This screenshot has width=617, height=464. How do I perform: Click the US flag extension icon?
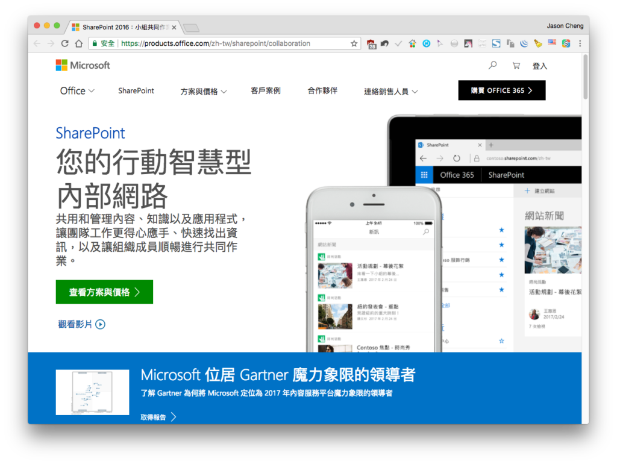552,43
